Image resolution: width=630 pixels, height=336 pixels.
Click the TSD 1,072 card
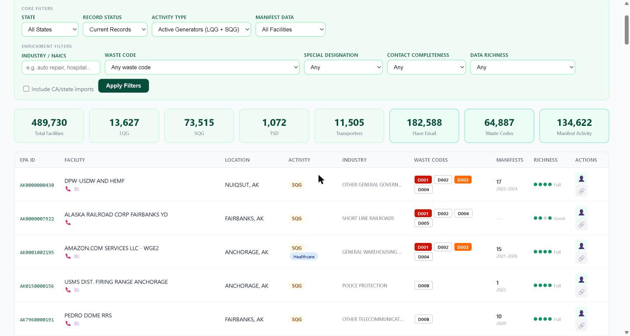274,126
